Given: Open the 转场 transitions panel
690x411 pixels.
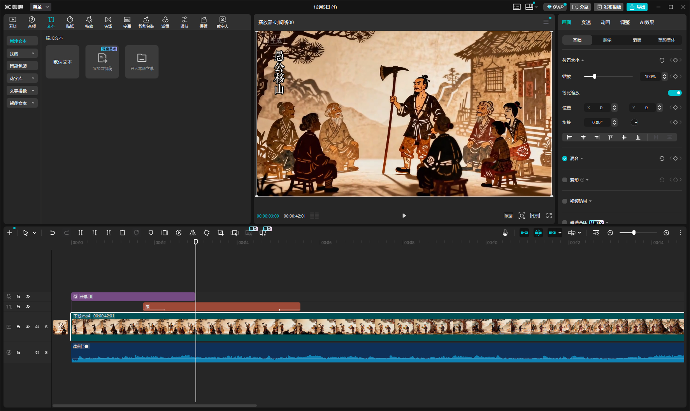Looking at the screenshot, I should pos(108,22).
